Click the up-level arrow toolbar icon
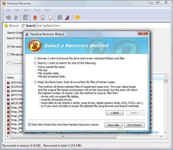 point(16,18)
